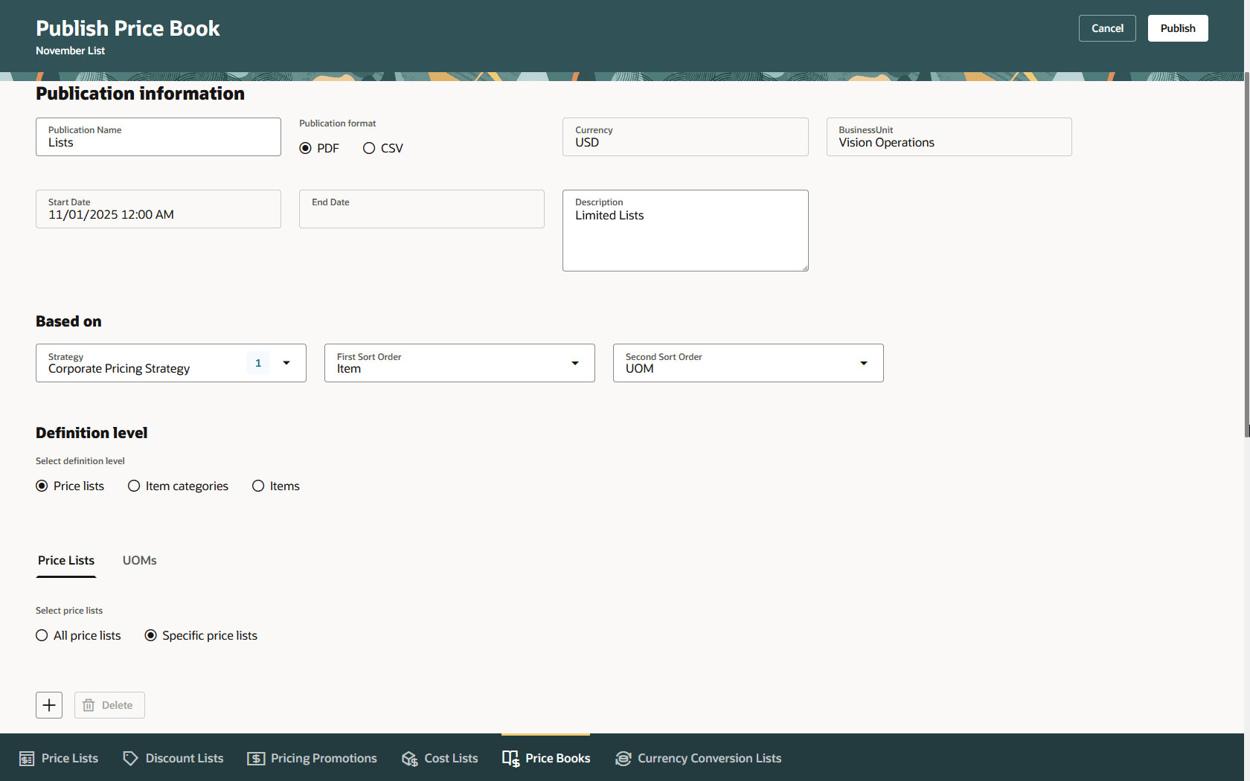Click the Delete button

tap(109, 705)
